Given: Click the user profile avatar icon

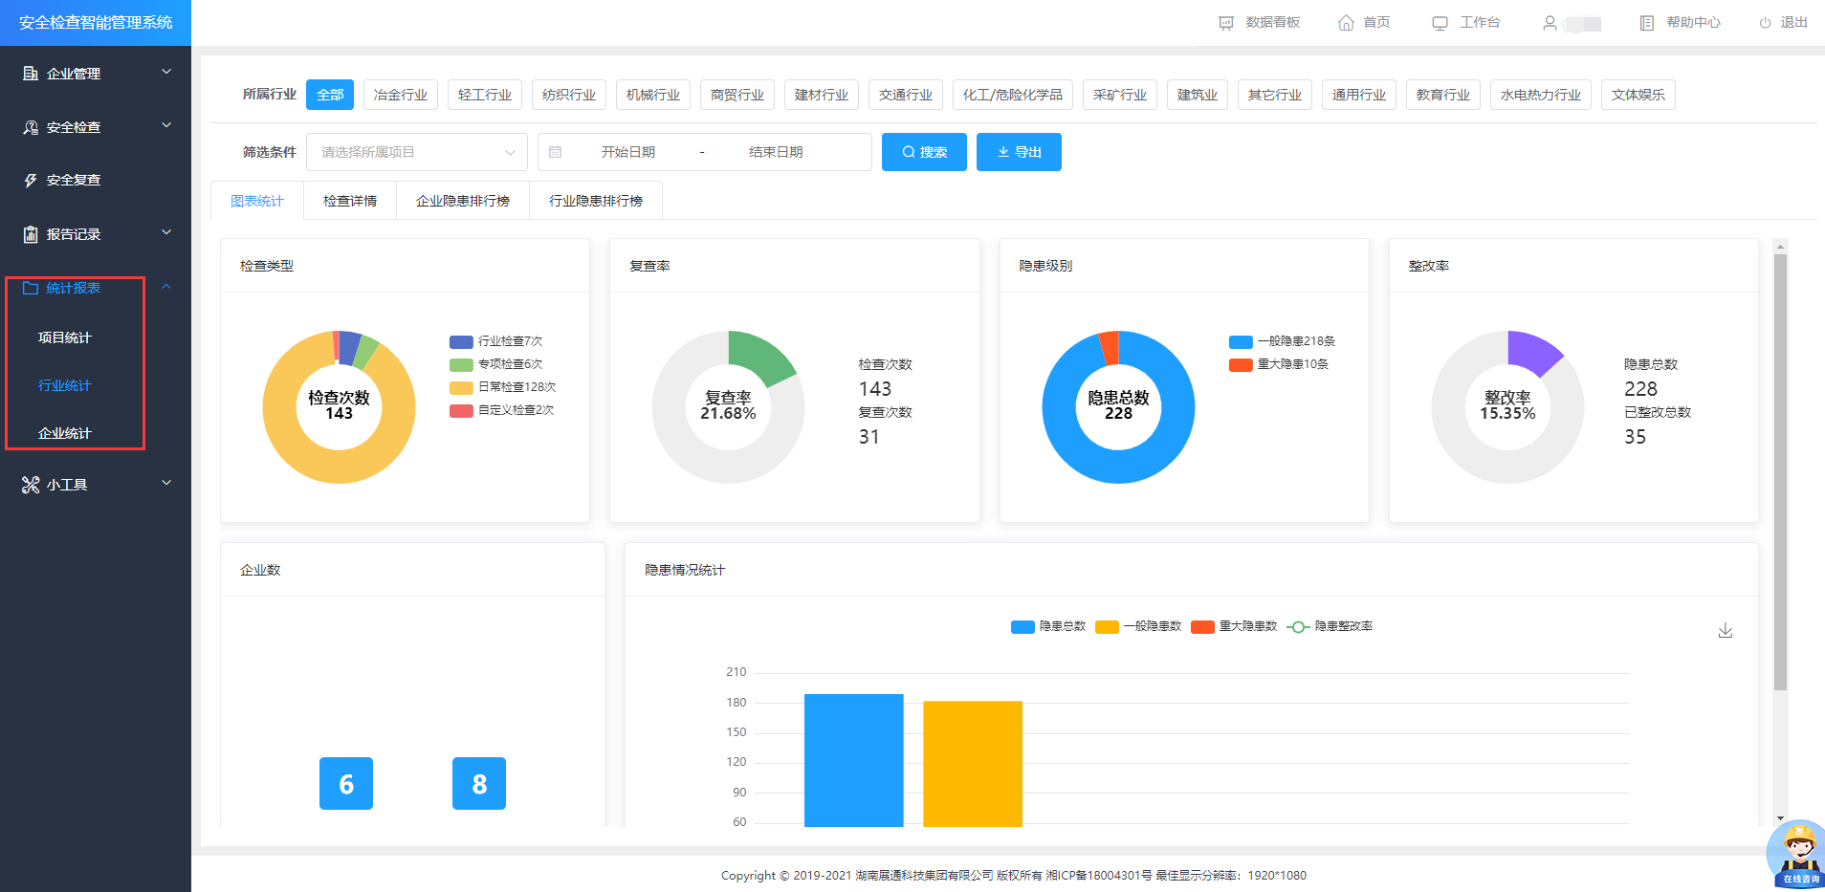Looking at the screenshot, I should coord(1550,23).
